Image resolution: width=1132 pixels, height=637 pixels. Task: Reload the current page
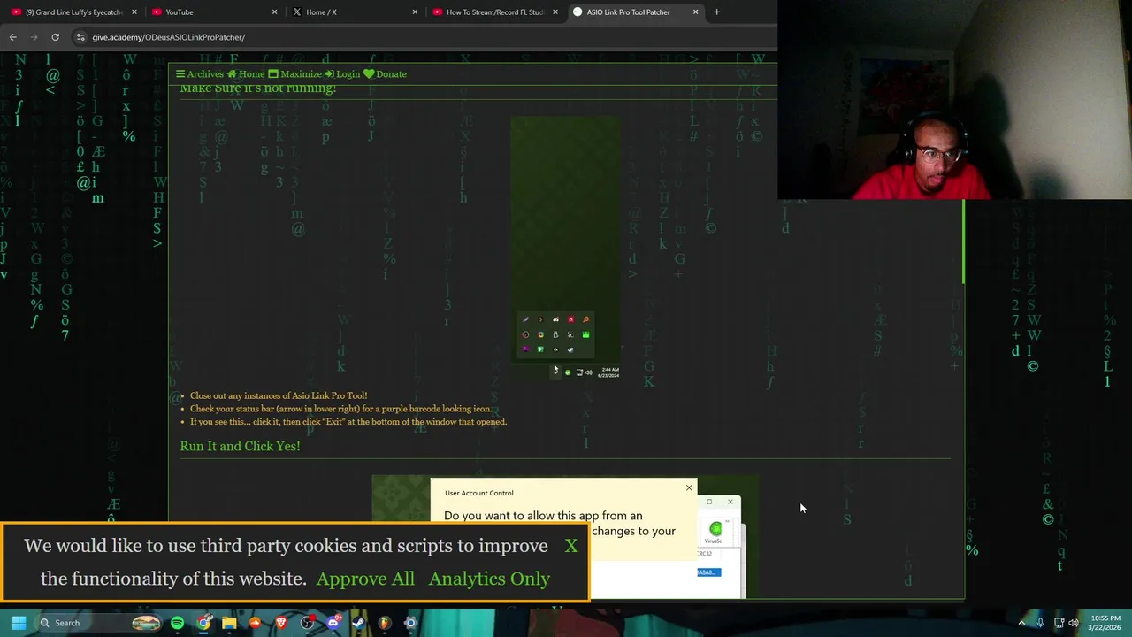coord(55,37)
